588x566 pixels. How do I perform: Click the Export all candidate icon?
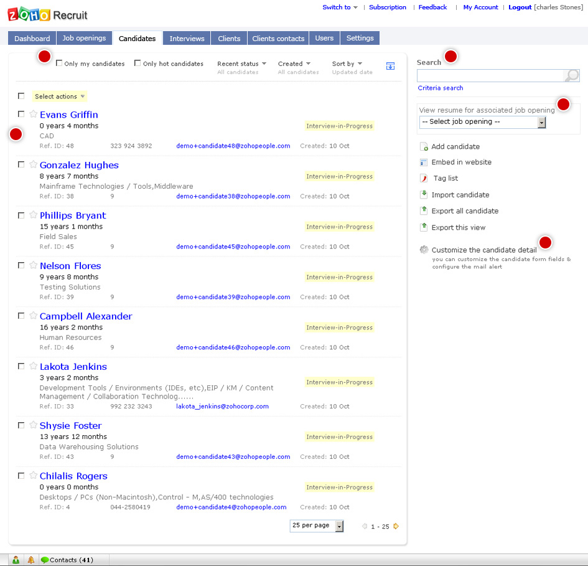(x=424, y=210)
